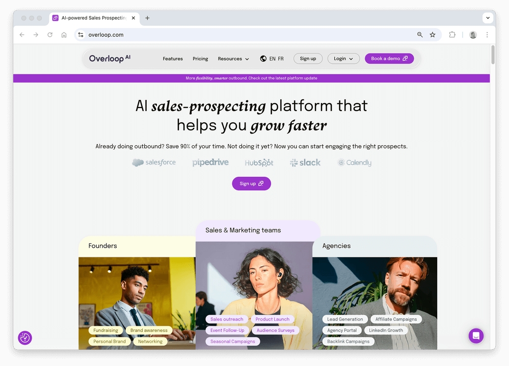Screen dimensions: 509x366
Task: Reload the page
Action: pos(49,35)
